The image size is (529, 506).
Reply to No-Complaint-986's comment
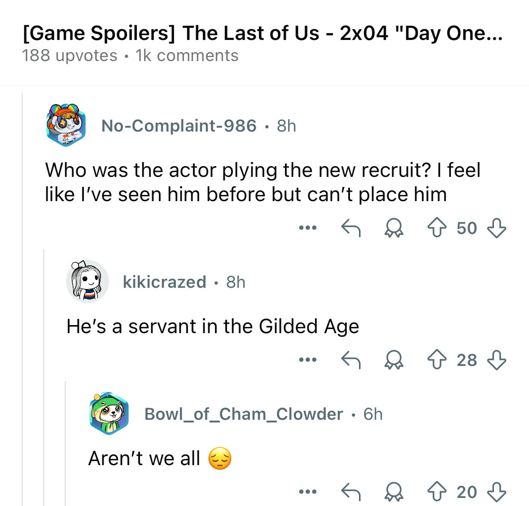click(351, 228)
